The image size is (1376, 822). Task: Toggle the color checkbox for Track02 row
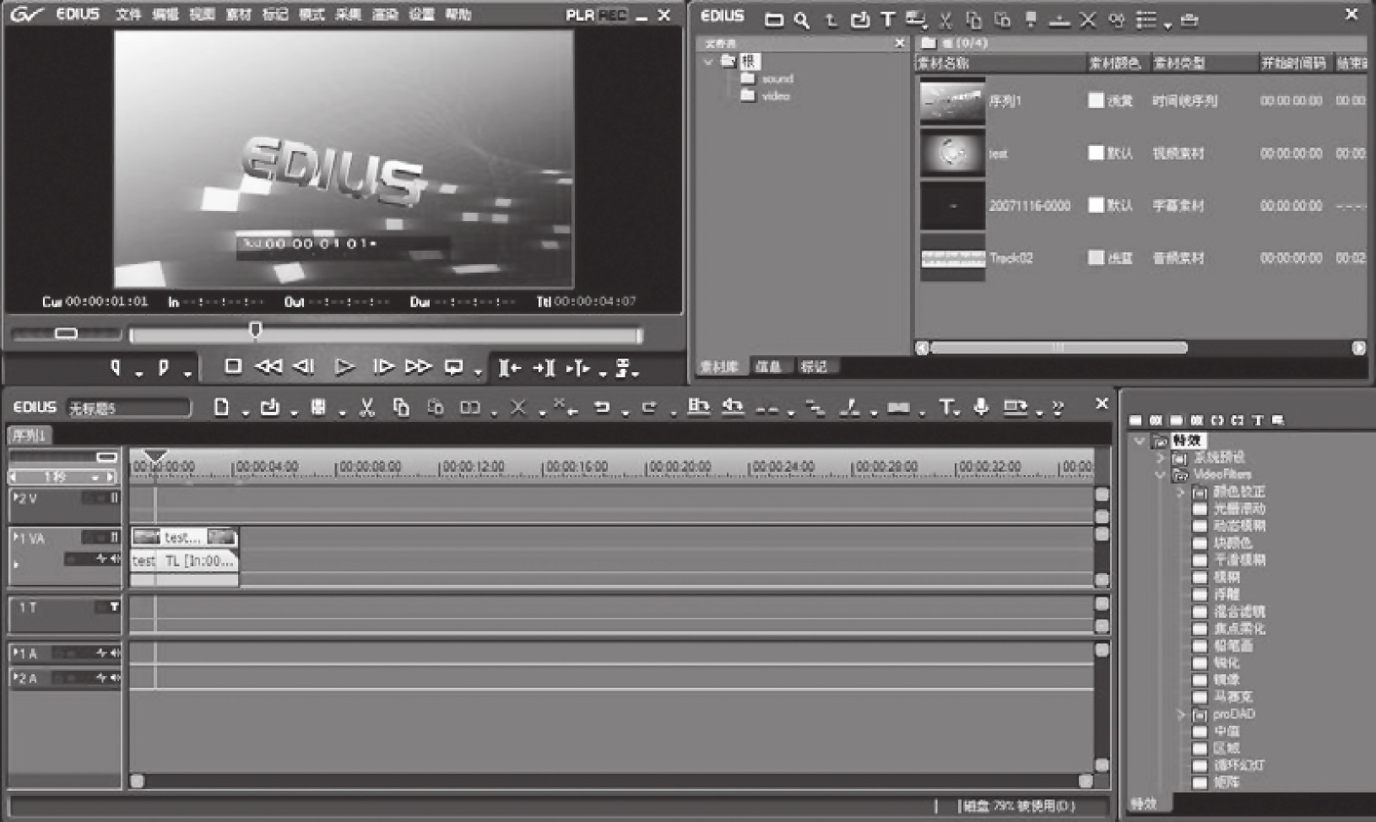click(x=1096, y=257)
